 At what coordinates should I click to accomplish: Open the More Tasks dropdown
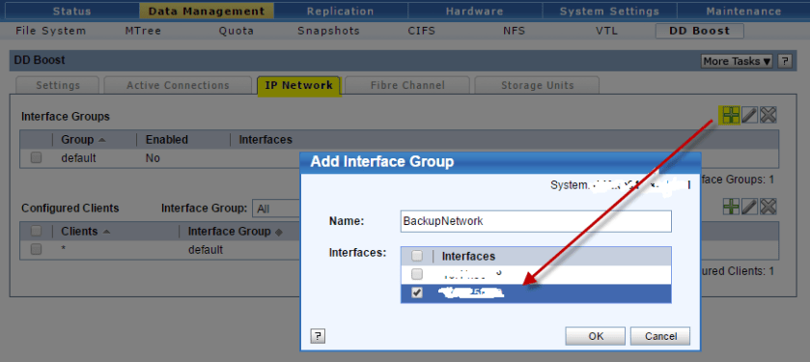tap(738, 61)
